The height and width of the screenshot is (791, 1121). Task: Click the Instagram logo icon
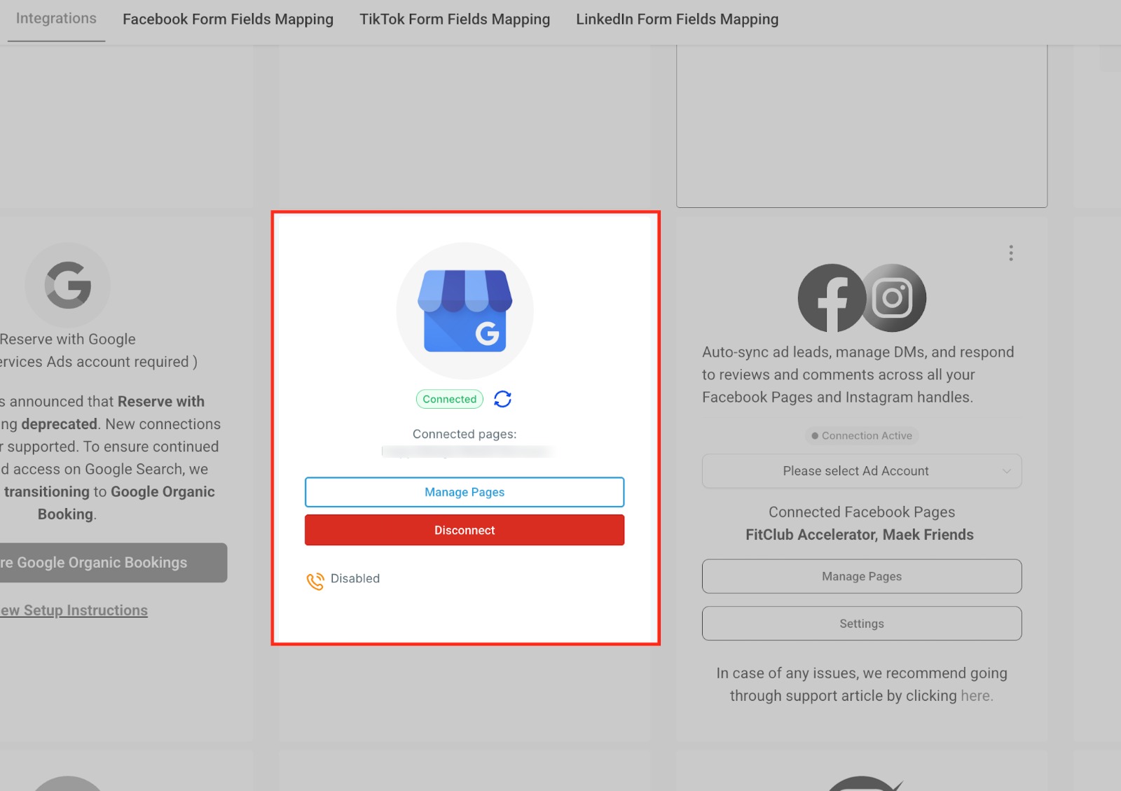893,297
